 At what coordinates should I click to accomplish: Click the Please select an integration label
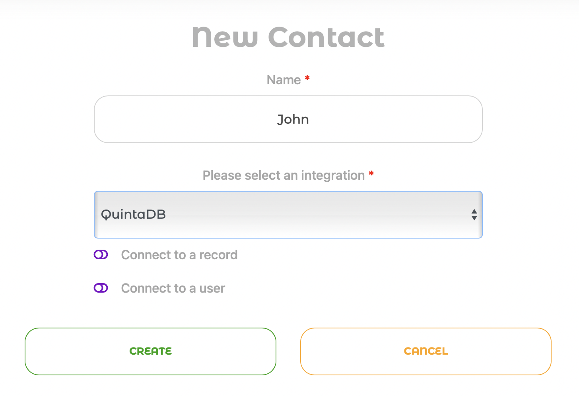tap(284, 175)
